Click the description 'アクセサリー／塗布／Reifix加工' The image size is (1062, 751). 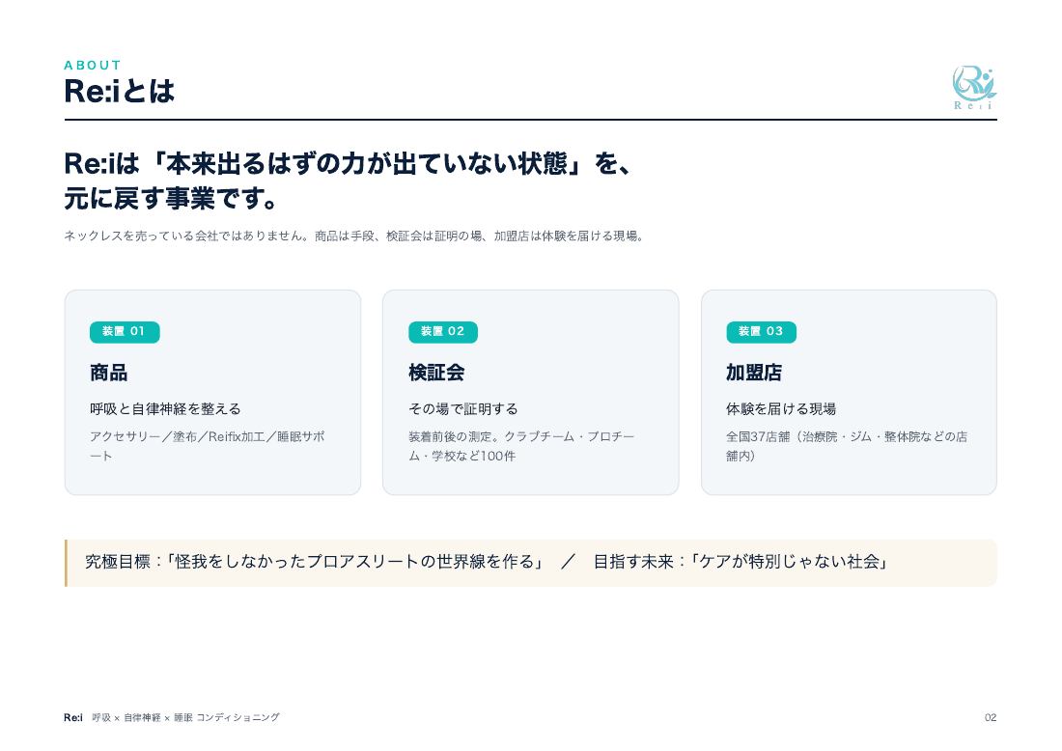pyautogui.click(x=208, y=446)
